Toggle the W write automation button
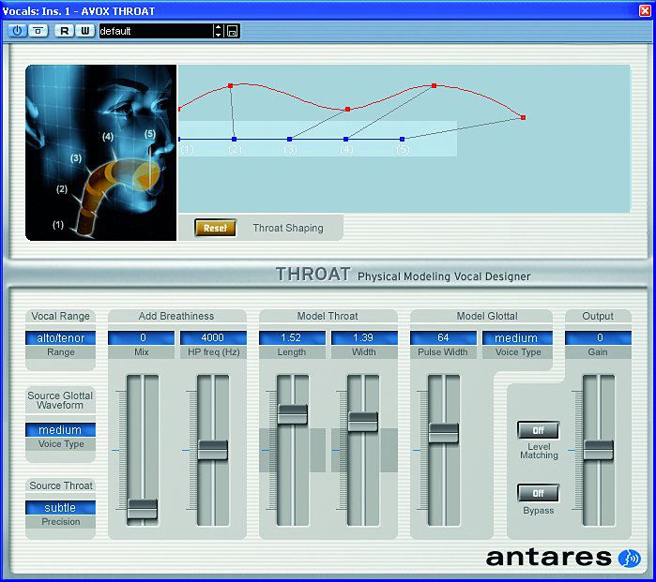The image size is (656, 582). [x=84, y=31]
